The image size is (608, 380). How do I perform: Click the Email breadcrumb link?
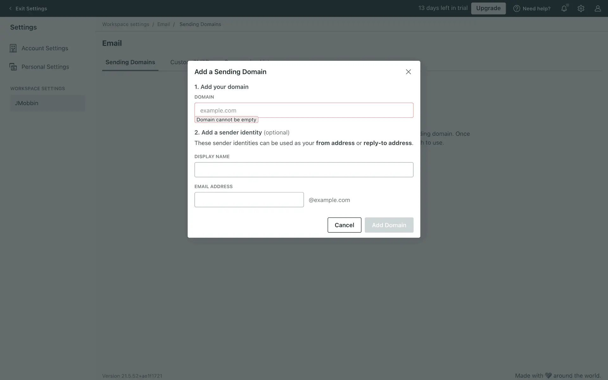tap(163, 24)
